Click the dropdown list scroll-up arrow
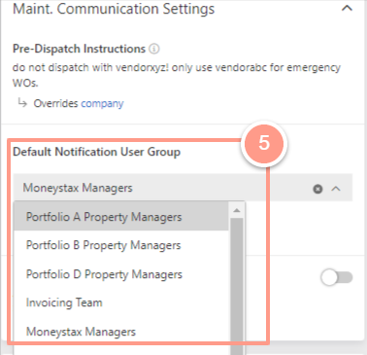 point(237,210)
